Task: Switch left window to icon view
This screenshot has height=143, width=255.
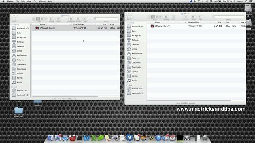Action: click(34, 19)
